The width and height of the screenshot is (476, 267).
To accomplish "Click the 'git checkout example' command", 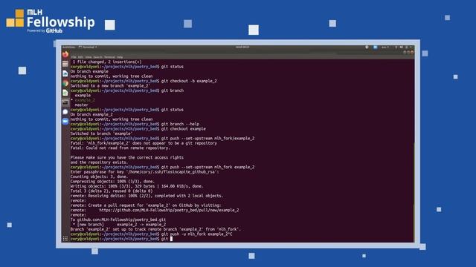I will click(184, 129).
